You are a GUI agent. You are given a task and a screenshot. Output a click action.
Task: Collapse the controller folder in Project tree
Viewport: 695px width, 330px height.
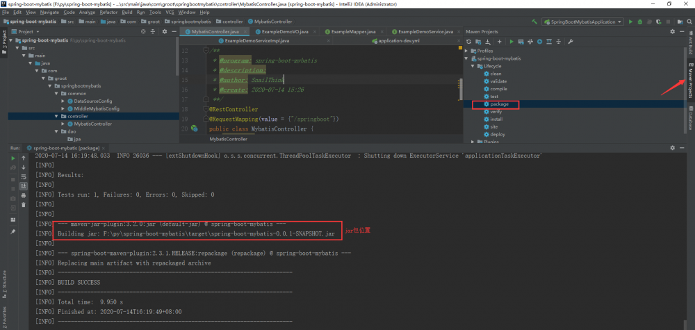click(x=55, y=116)
